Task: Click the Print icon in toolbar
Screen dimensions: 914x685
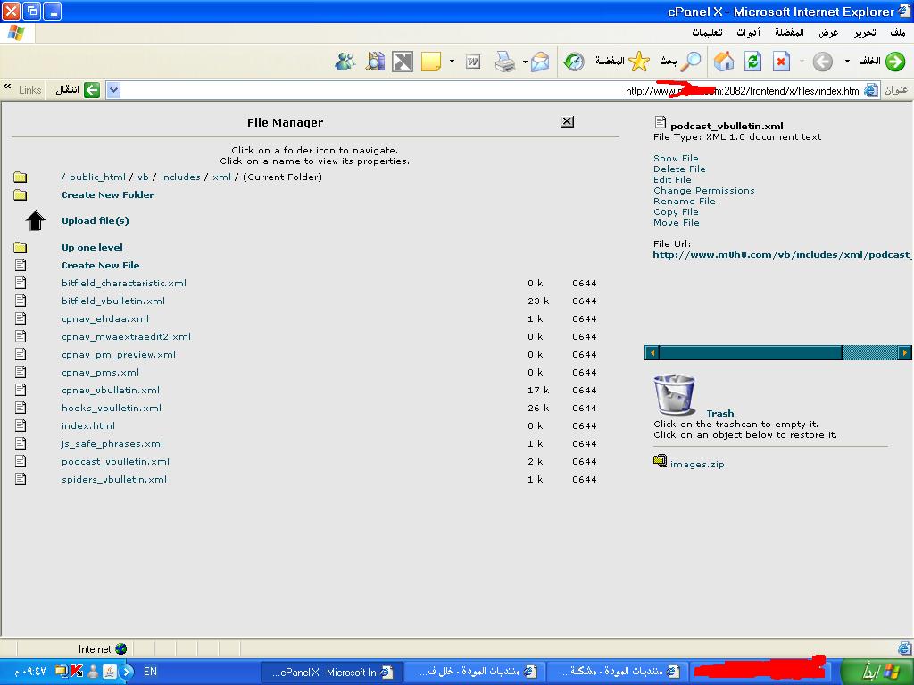Action: pos(505,62)
